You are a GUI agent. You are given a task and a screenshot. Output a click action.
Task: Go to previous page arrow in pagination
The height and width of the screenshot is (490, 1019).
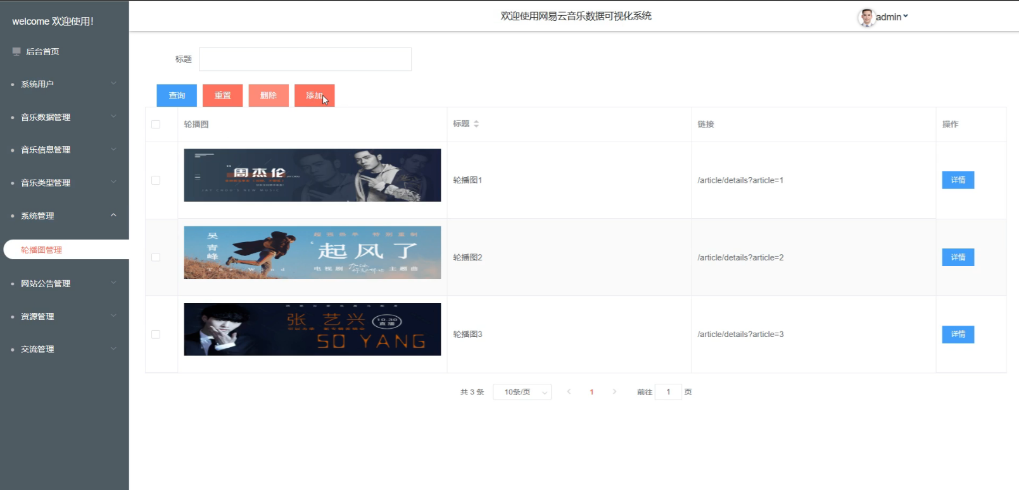pos(569,392)
